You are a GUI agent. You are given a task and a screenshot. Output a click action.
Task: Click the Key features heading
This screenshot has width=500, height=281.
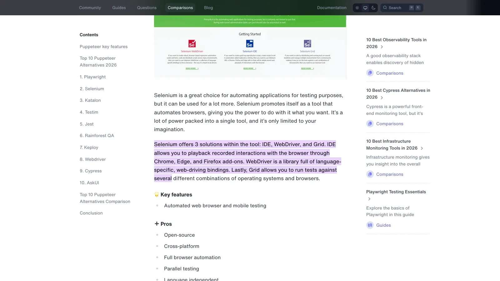click(176, 195)
